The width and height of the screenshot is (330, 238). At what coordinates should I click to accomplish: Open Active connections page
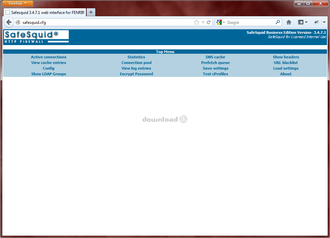48,57
